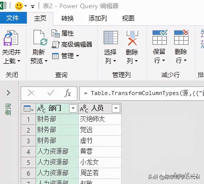
Task: Switch to the 视图 ribbon tab
Action: (128, 18)
